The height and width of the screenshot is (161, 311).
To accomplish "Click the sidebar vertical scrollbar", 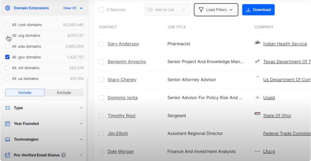I will 87,115.
